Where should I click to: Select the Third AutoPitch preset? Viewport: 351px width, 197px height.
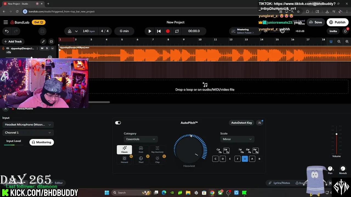point(141,160)
